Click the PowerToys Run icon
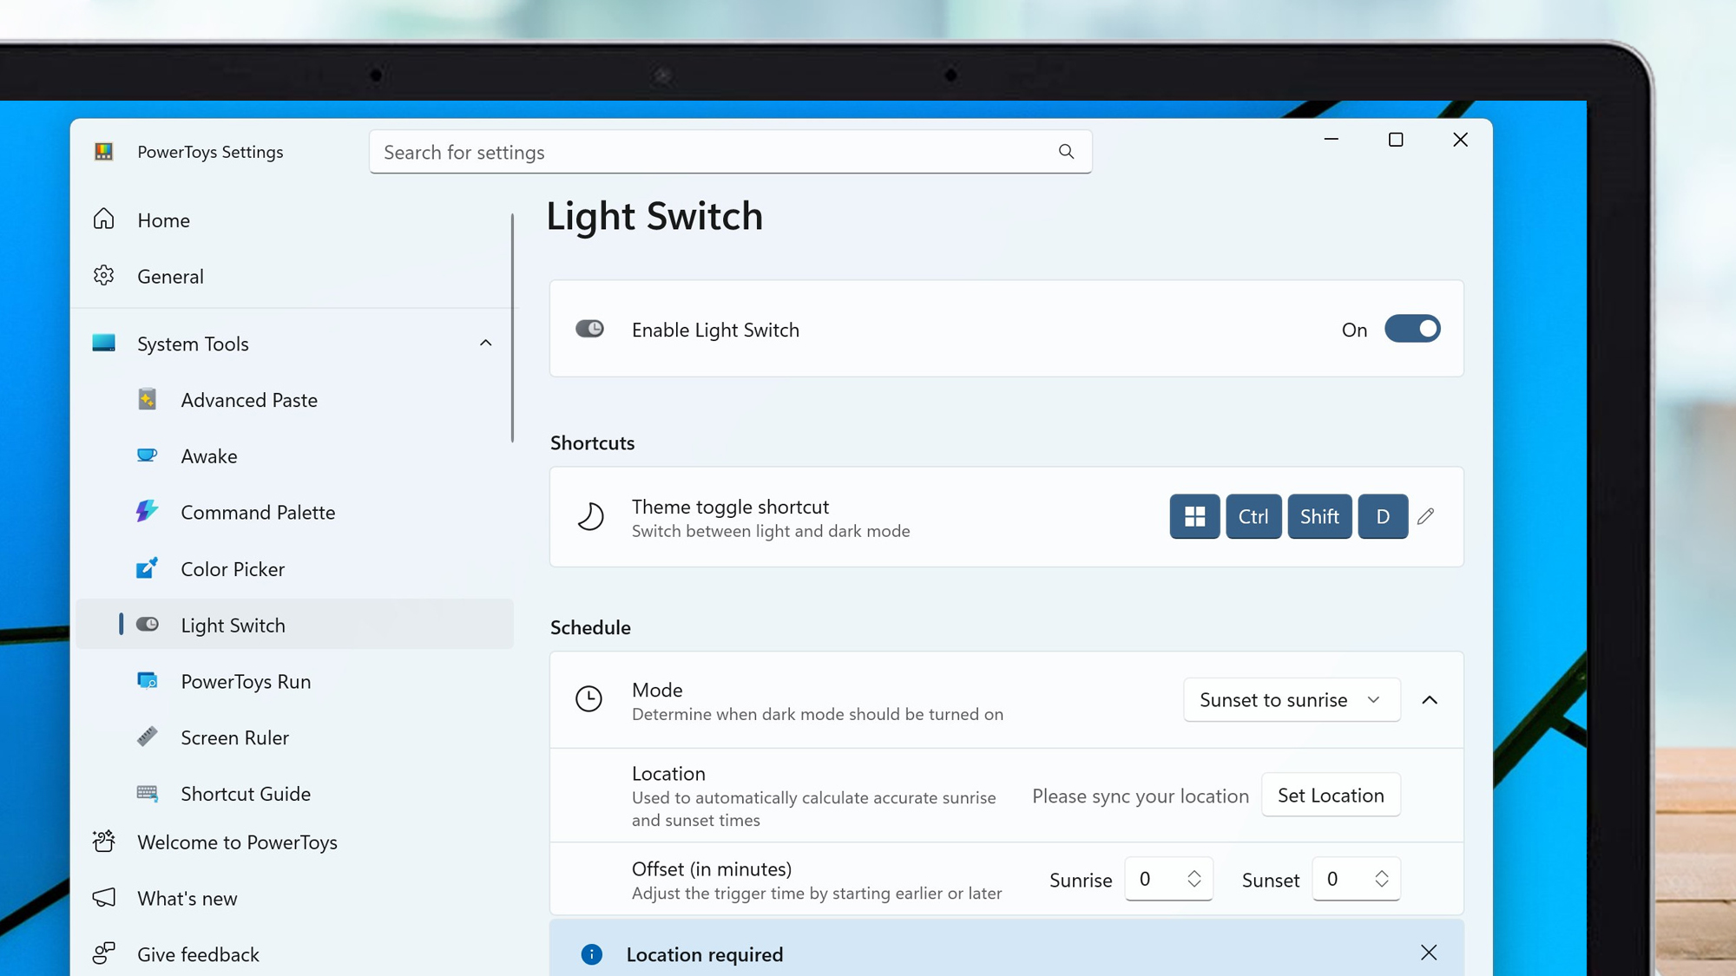This screenshot has height=976, width=1736. coord(147,681)
